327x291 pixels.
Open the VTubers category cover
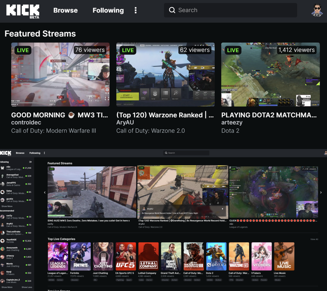tap(262, 257)
